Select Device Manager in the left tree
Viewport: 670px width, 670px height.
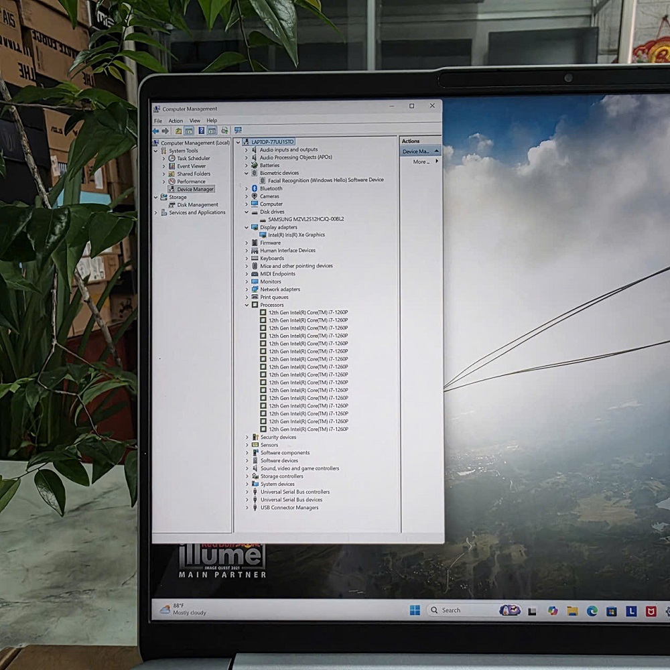pyautogui.click(x=195, y=190)
